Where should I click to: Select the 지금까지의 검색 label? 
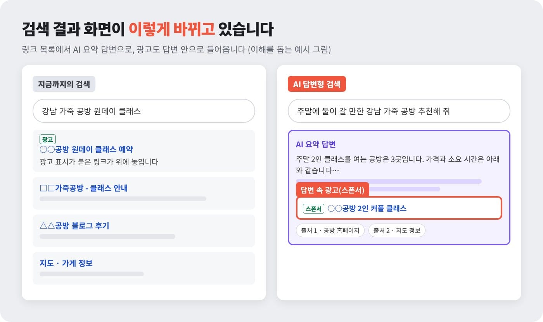(64, 84)
